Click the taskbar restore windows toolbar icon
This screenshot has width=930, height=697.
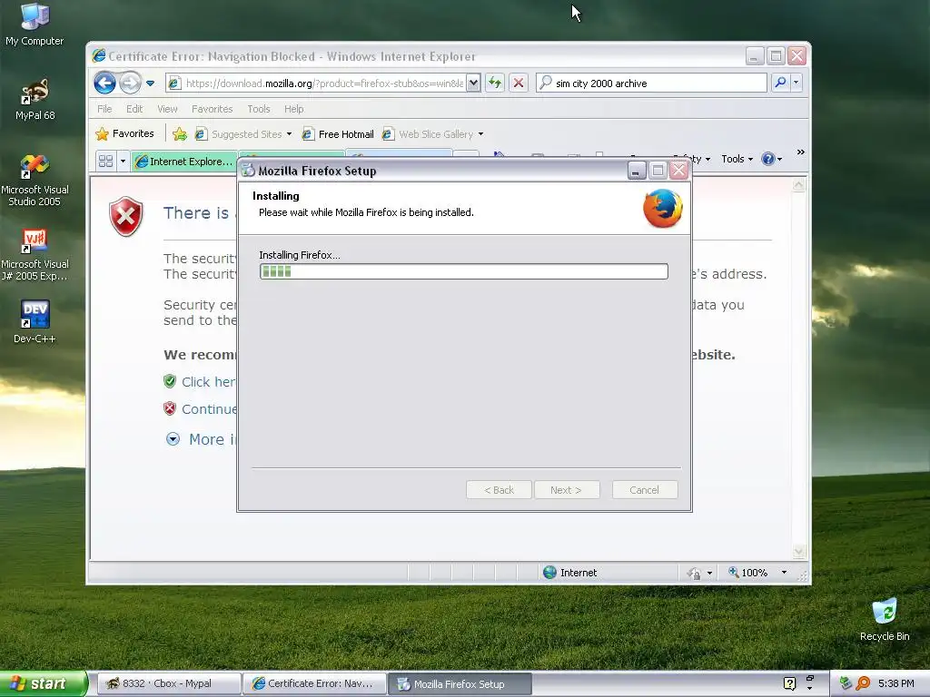tap(809, 677)
